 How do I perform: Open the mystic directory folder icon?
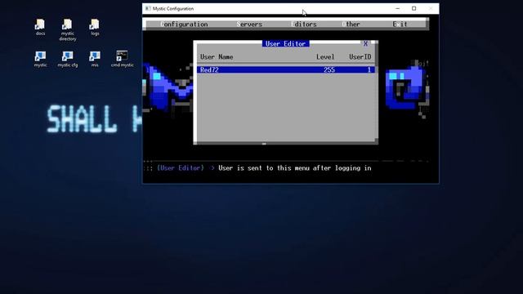[x=67, y=29]
